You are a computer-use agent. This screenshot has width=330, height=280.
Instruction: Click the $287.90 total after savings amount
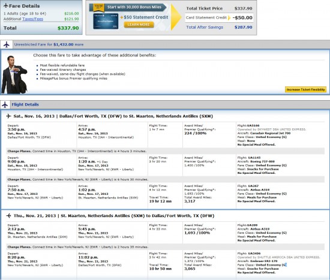(243, 27)
